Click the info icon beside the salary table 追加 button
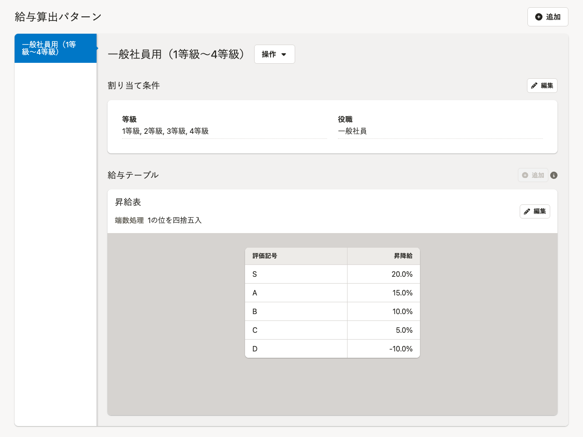The width and height of the screenshot is (583, 437). 554,175
